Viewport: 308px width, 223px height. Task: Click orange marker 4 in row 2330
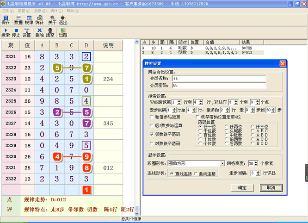pos(57,156)
